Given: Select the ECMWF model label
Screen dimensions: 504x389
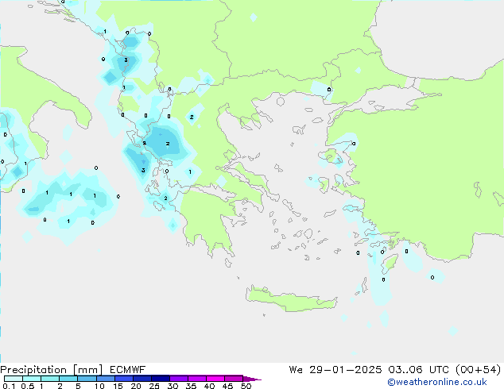Looking at the screenshot, I should [x=128, y=369].
